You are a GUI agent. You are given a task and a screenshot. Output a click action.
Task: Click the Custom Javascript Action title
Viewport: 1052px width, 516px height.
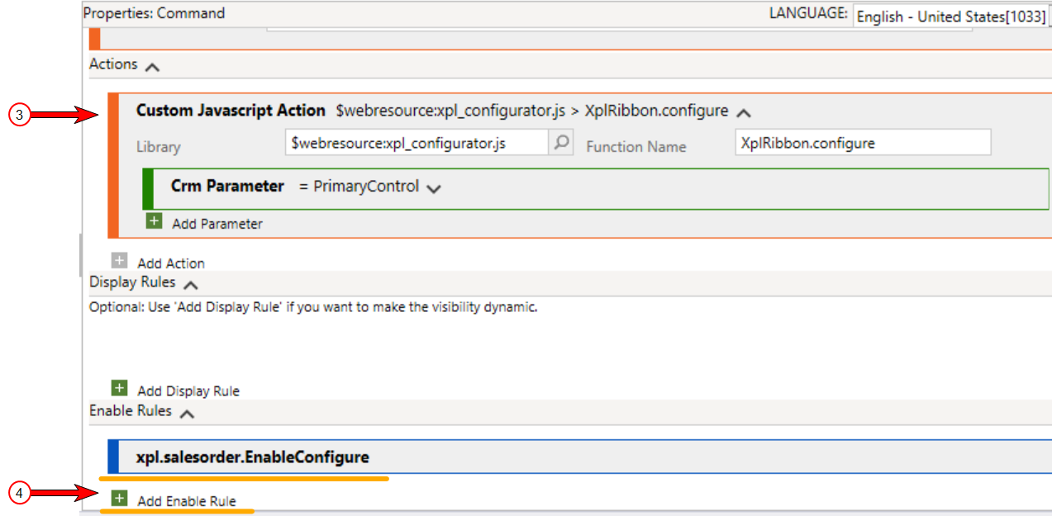click(231, 110)
